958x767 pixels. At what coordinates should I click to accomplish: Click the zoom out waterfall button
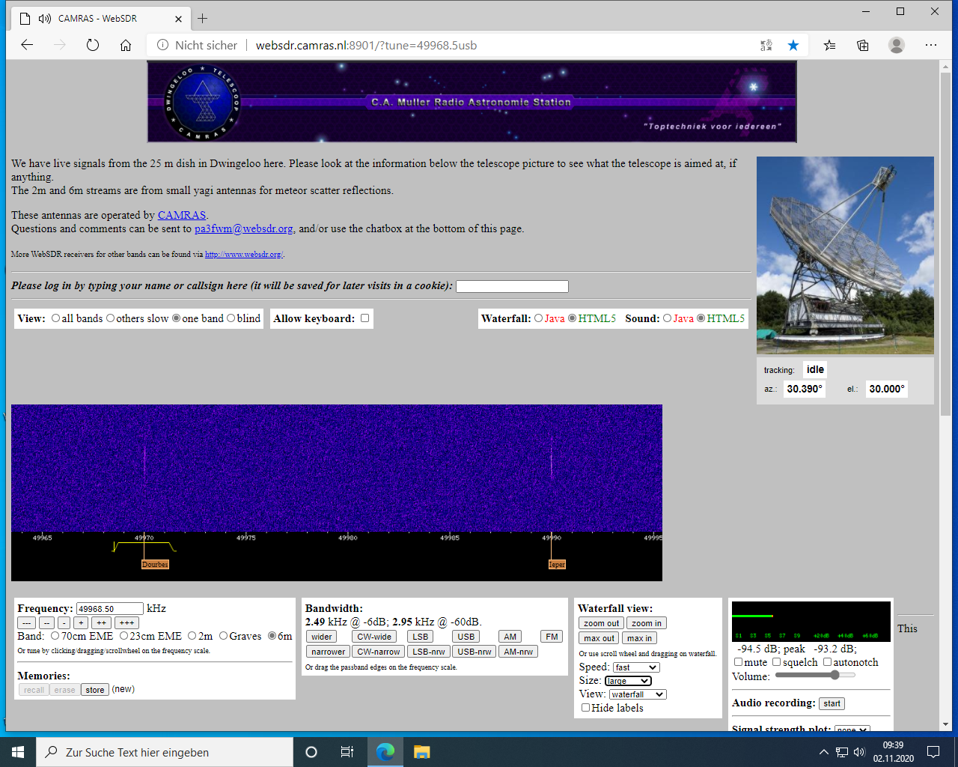coord(602,623)
